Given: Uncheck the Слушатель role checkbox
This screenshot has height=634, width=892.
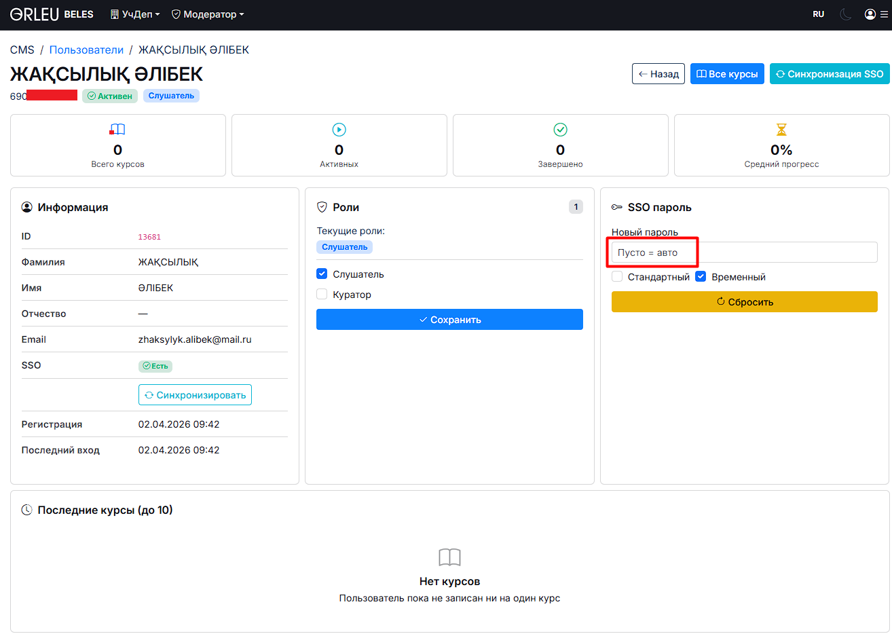Looking at the screenshot, I should [322, 274].
